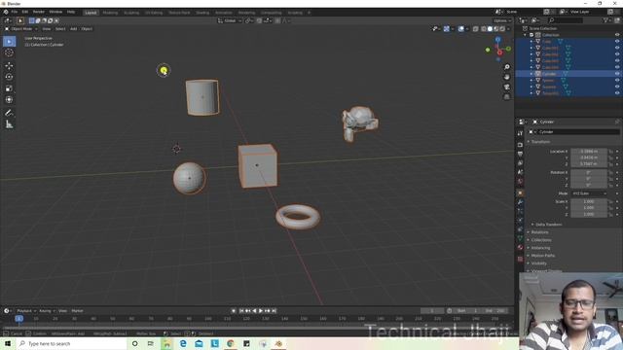Toggle visibility of Sphere in outliner

pos(617,80)
